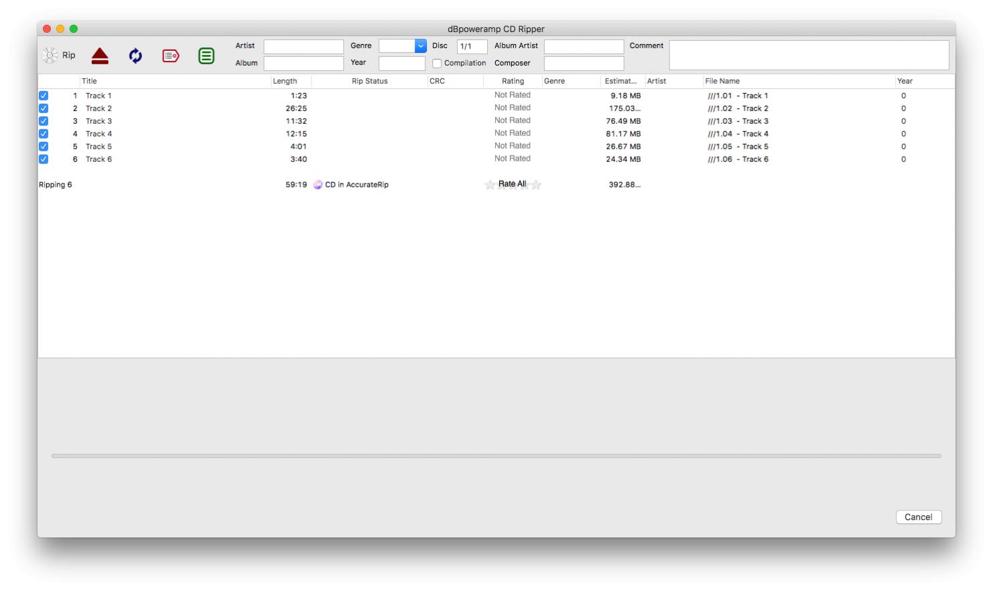Viewport: 993px width, 591px height.
Task: Click the first star in Rate All
Action: (490, 185)
